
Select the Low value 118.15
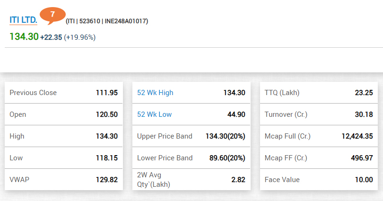pyautogui.click(x=107, y=158)
